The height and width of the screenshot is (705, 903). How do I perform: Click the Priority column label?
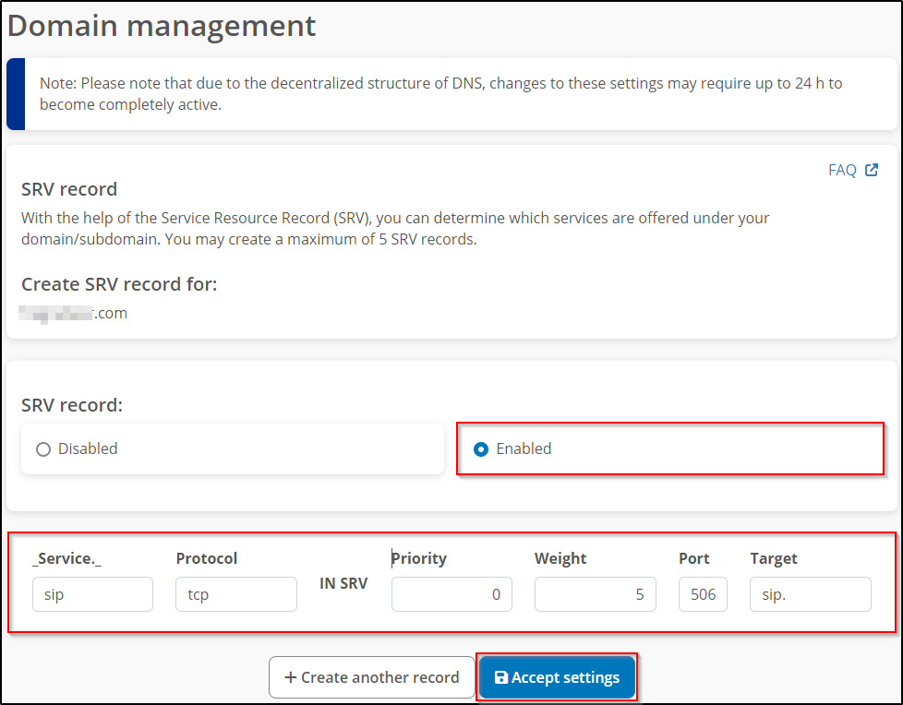(419, 558)
